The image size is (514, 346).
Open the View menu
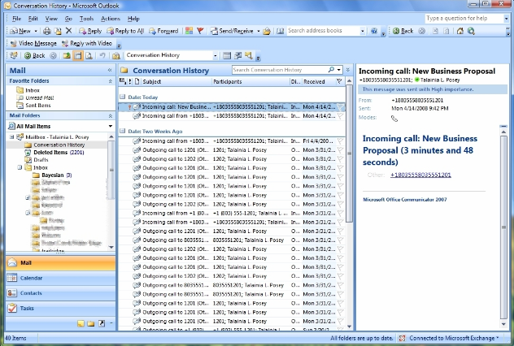point(51,19)
